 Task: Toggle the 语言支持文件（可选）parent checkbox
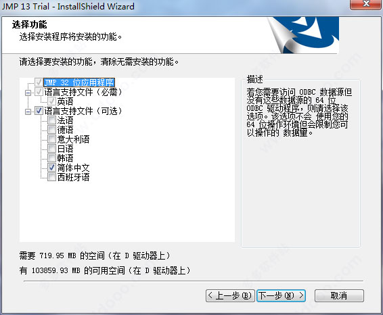point(39,111)
